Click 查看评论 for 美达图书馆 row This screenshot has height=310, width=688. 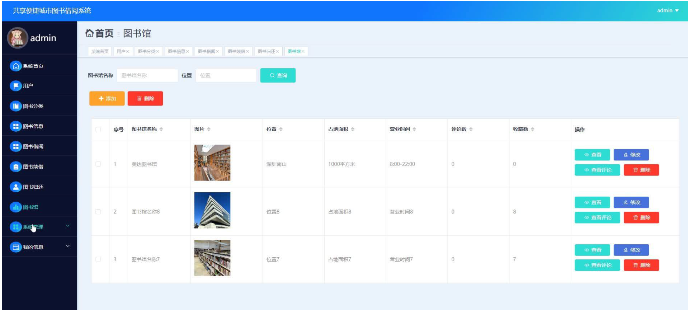pos(597,170)
